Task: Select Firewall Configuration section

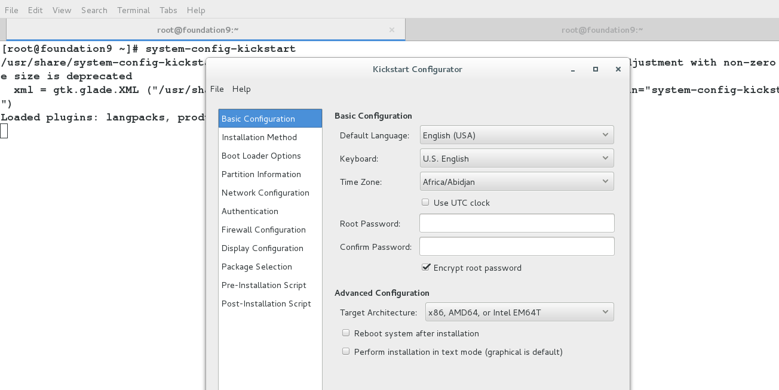Action: click(270, 230)
